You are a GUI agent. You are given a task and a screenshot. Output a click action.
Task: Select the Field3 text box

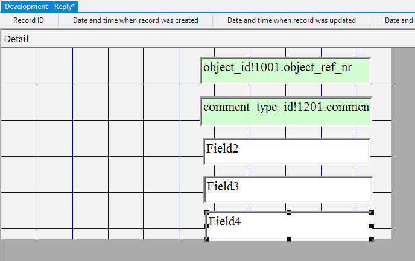point(288,189)
